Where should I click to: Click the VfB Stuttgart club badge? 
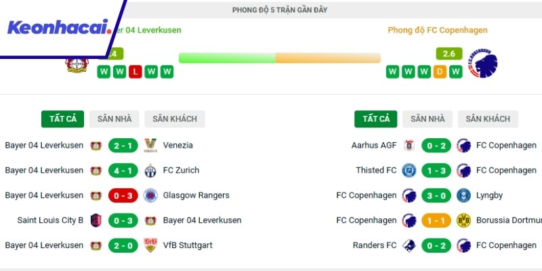point(150,245)
